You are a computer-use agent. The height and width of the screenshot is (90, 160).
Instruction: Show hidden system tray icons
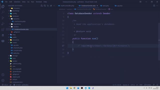[144, 88]
